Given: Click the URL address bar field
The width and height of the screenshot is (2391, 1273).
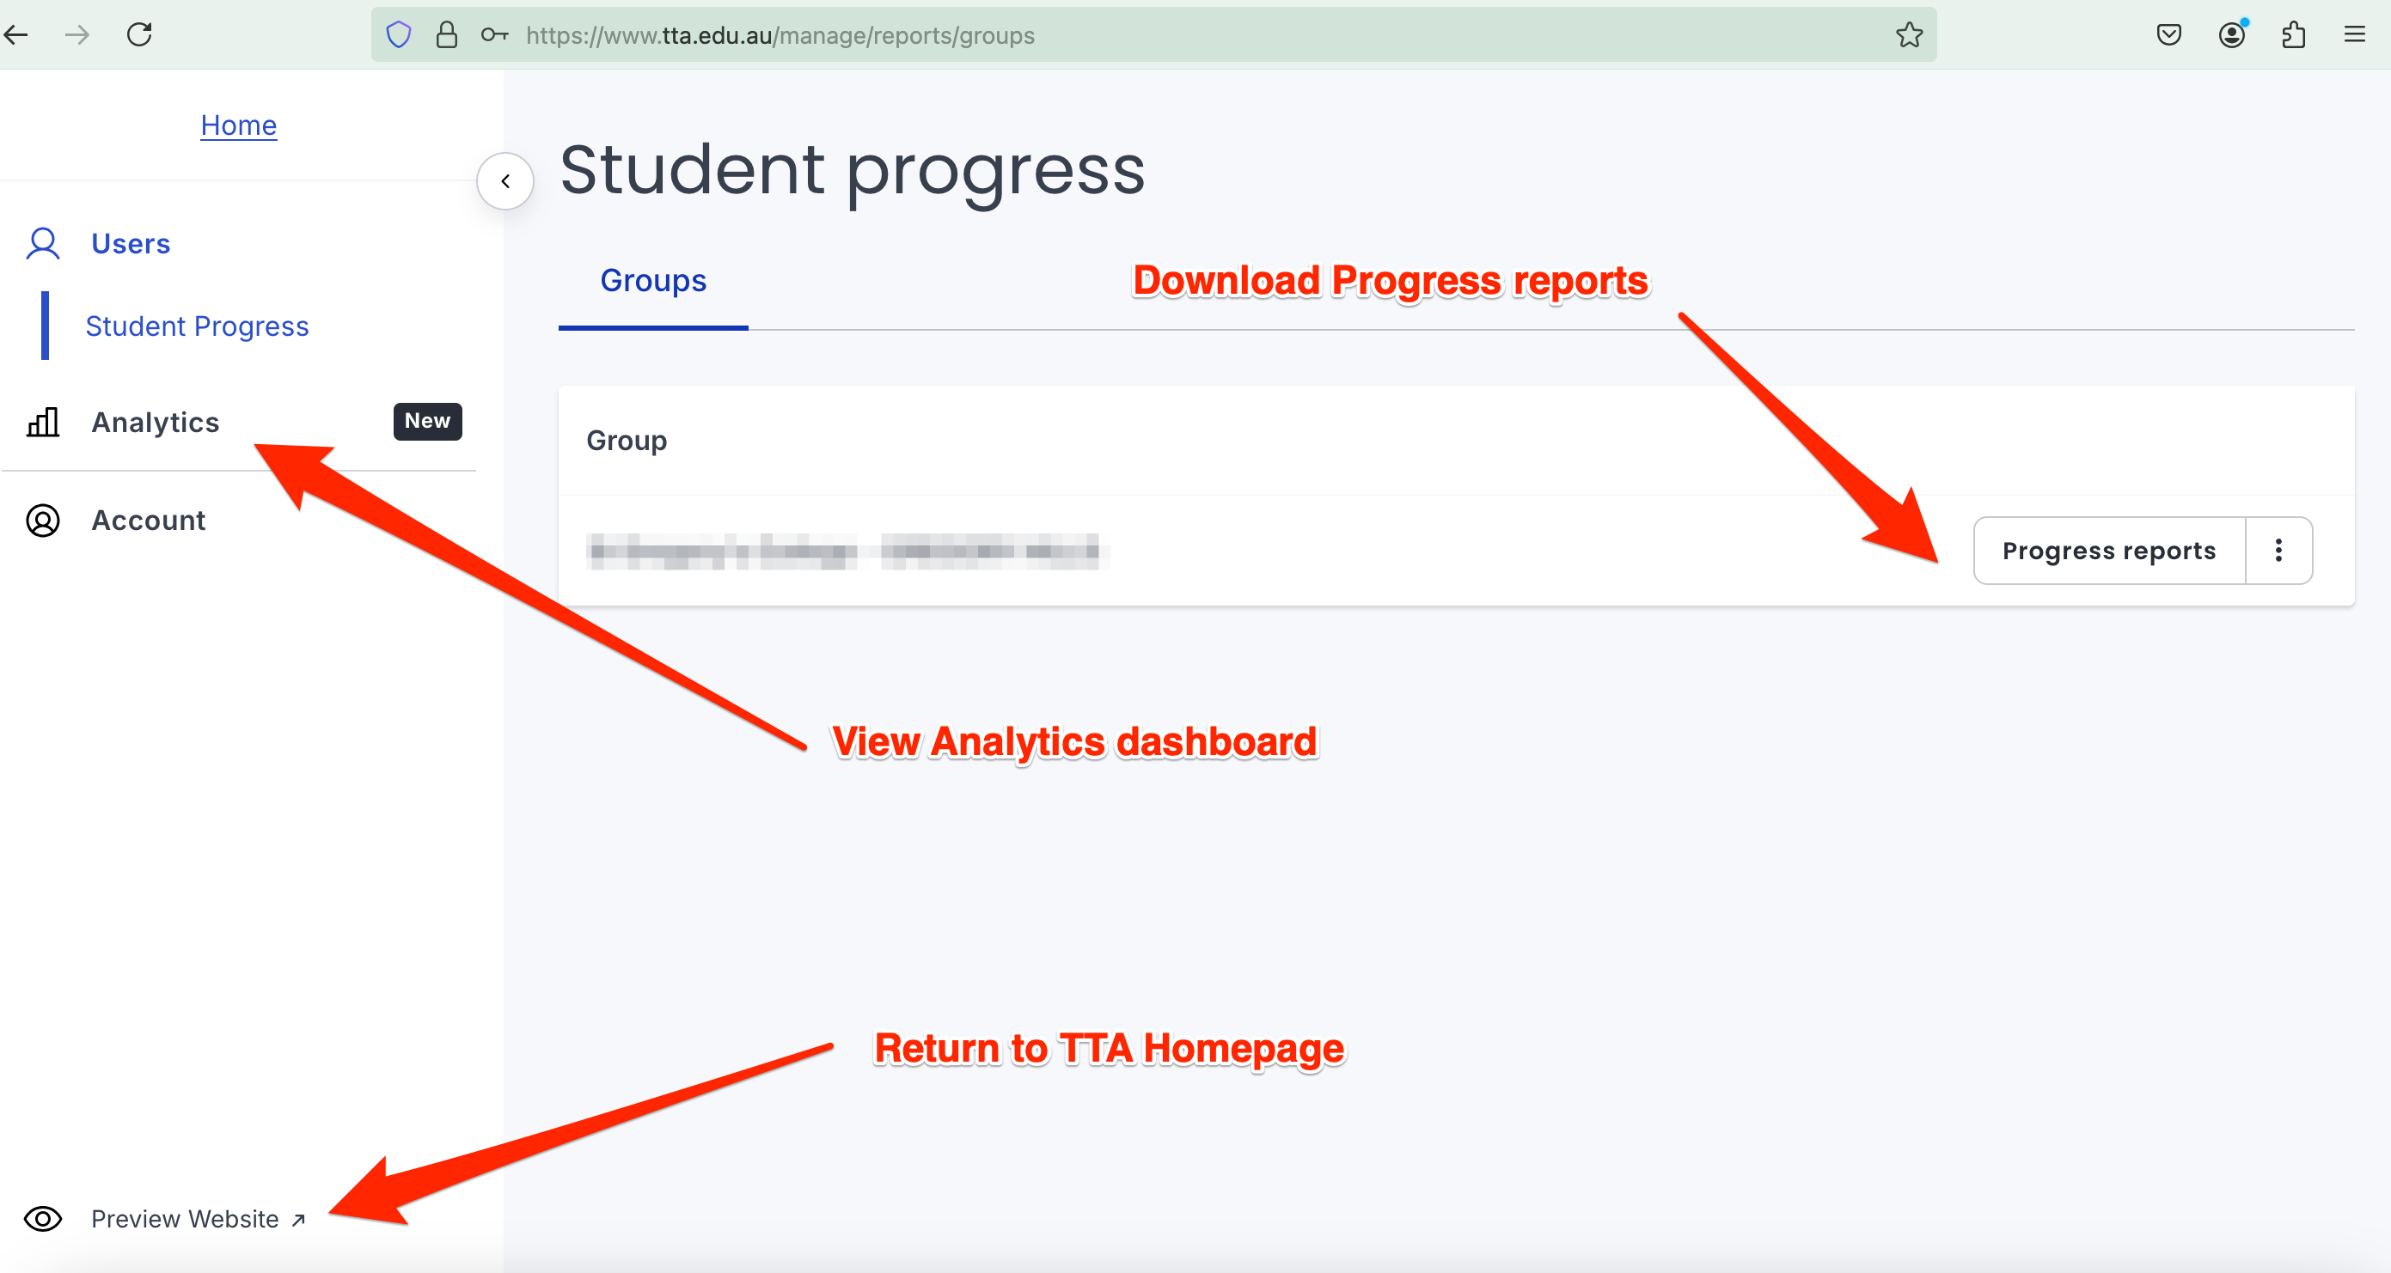Looking at the screenshot, I should click(1114, 35).
